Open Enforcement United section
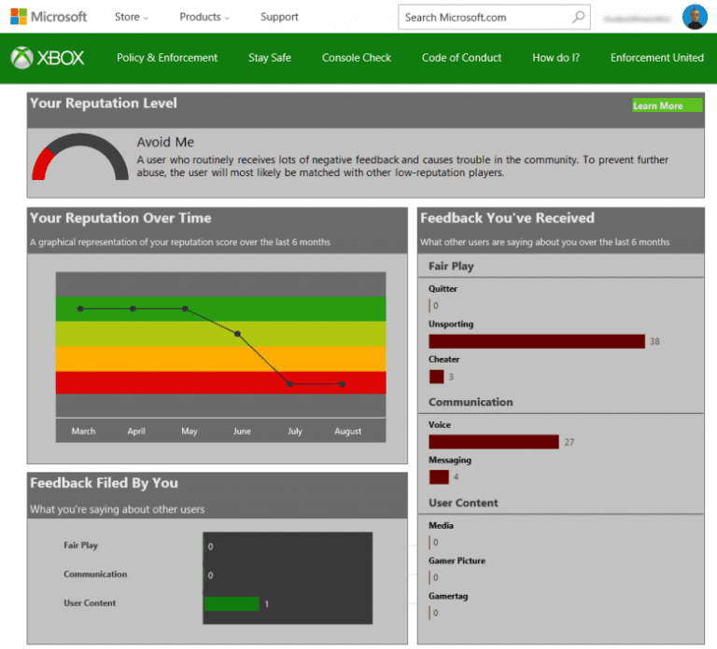The image size is (717, 649). (656, 58)
